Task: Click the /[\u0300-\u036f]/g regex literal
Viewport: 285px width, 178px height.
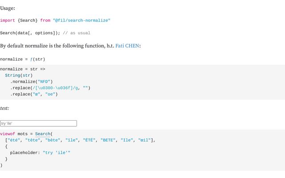Action: 55,88
